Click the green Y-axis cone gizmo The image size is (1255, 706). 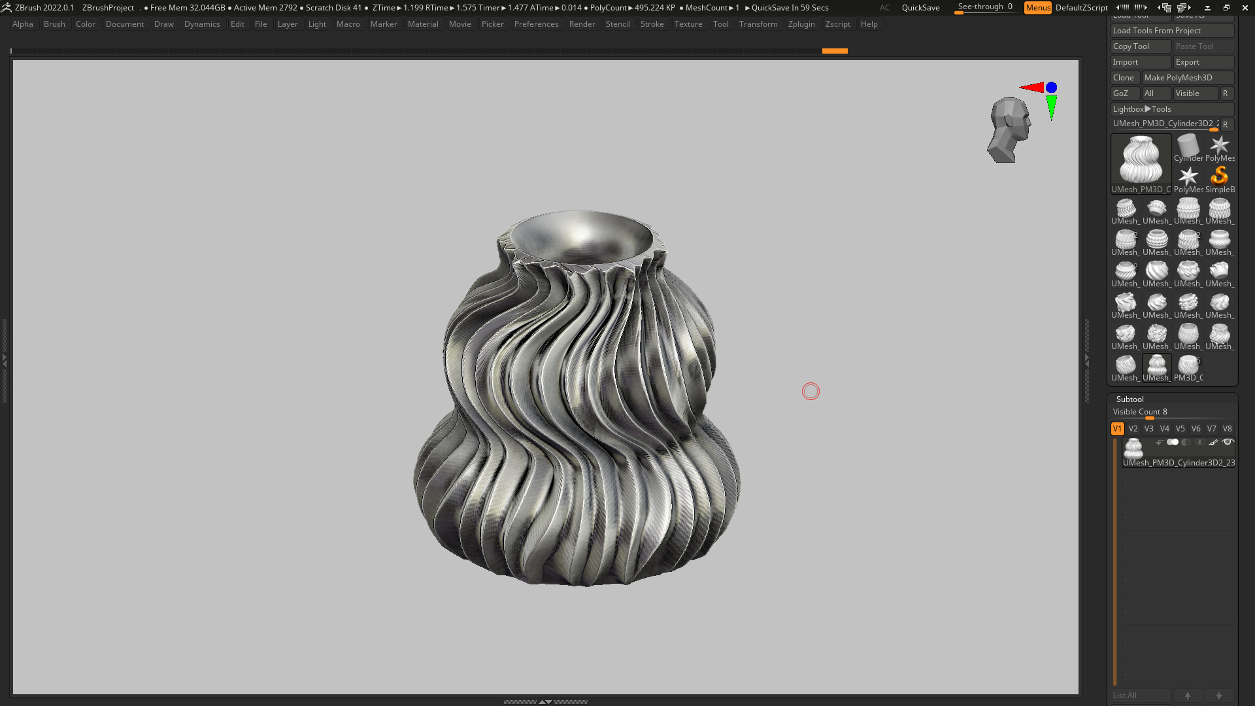coord(1051,108)
